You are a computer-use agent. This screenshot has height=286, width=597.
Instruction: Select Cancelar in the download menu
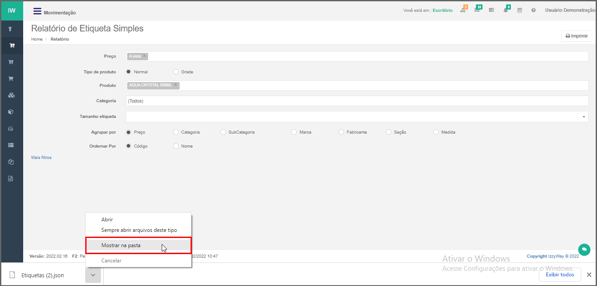[x=138, y=261]
